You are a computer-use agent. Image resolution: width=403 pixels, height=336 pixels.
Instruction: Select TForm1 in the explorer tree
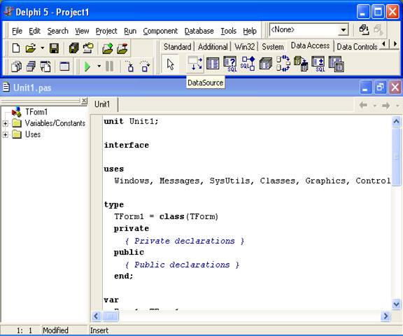click(36, 112)
